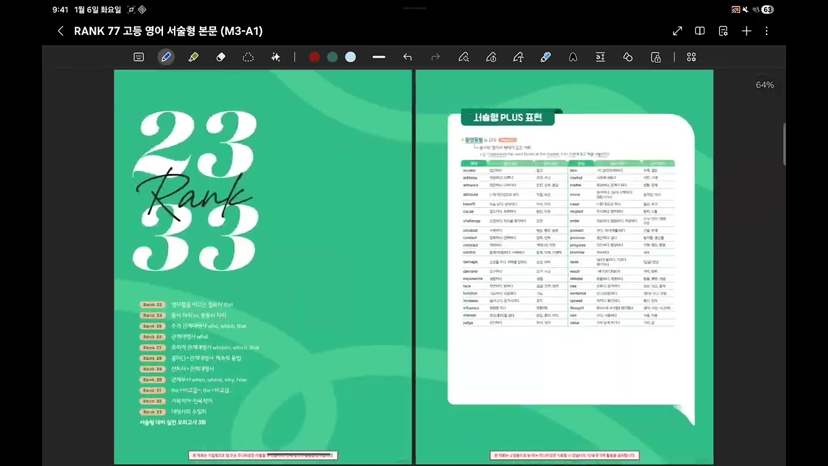Image resolution: width=828 pixels, height=466 pixels.
Task: Open the AI sparkle assist tool
Action: point(276,57)
